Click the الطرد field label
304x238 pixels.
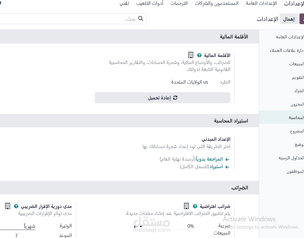tap(225, 82)
